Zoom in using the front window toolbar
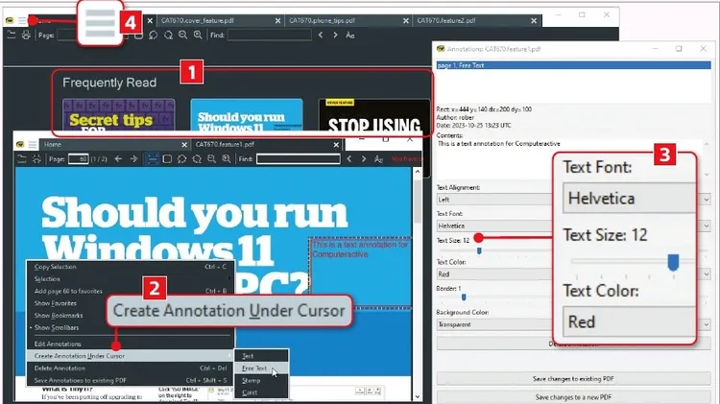The width and height of the screenshot is (720, 404). 227,159
